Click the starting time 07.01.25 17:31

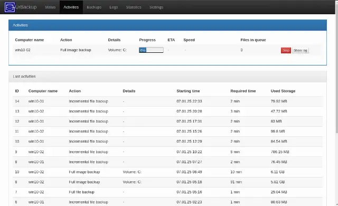(189, 121)
